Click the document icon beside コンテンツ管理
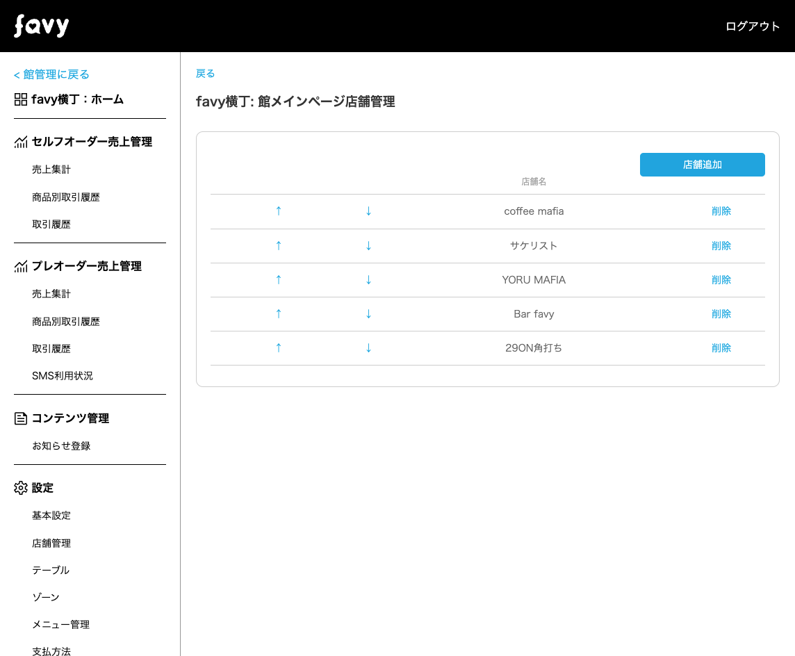The image size is (795, 656). 21,418
